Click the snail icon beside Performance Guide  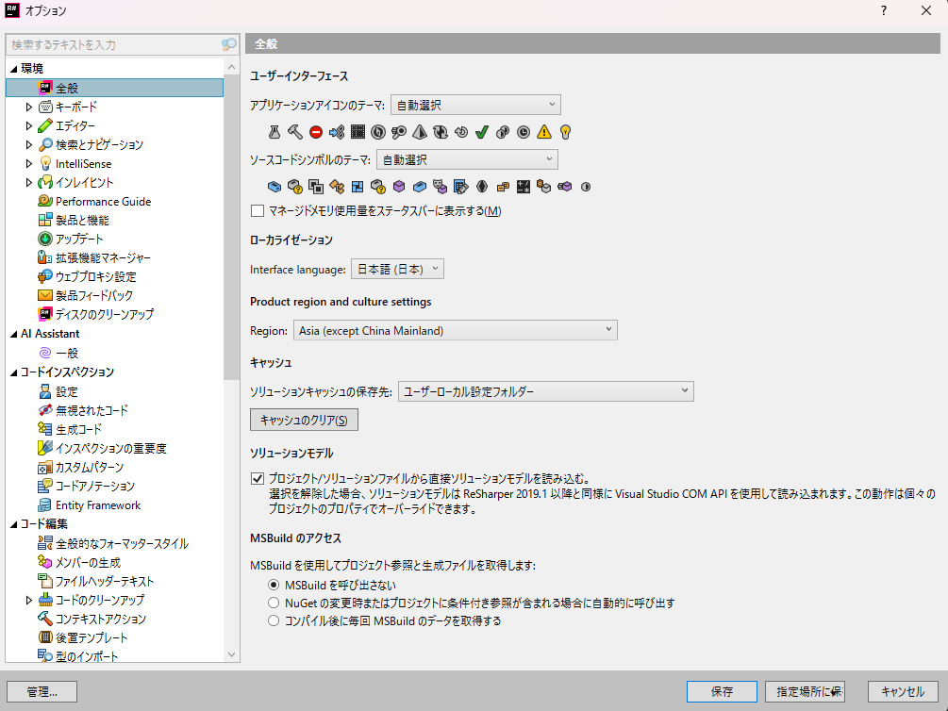45,202
